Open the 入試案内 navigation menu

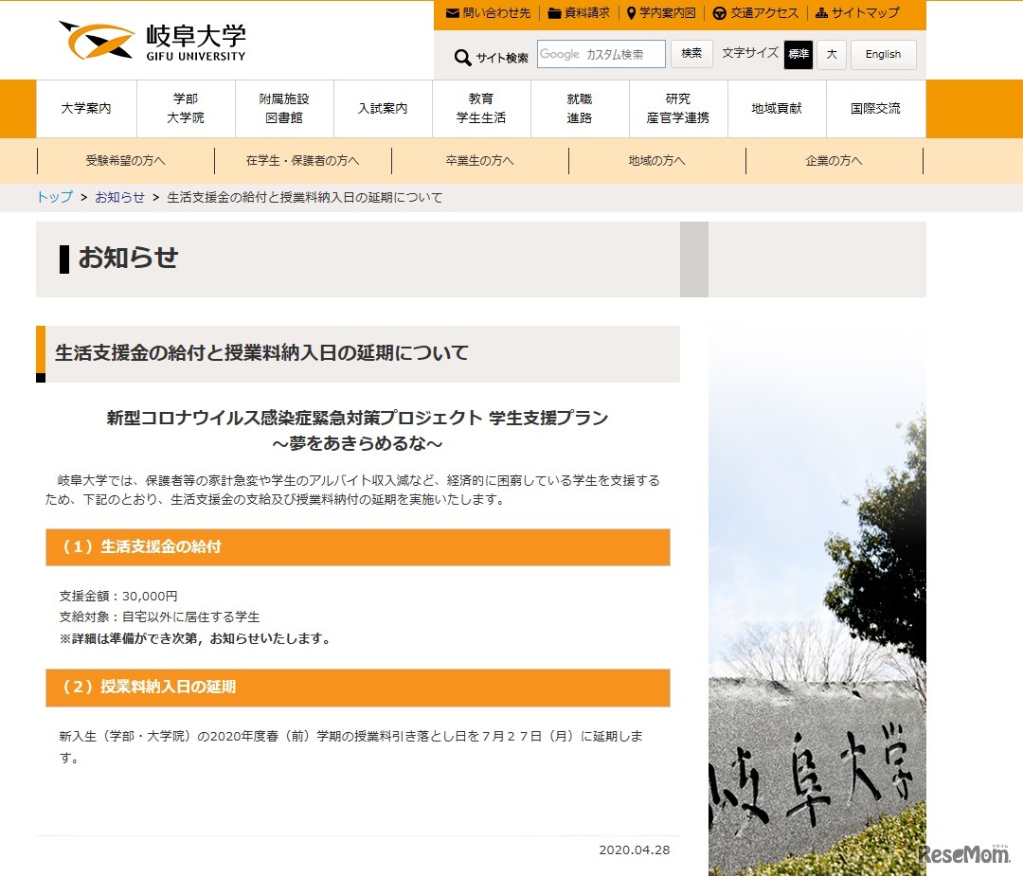382,108
